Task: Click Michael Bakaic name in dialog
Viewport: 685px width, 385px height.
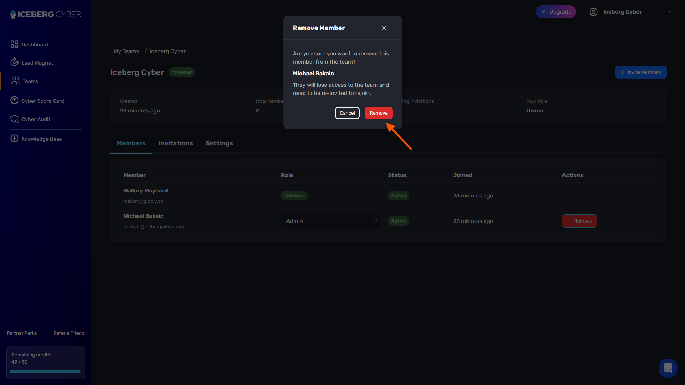Action: pos(313,74)
